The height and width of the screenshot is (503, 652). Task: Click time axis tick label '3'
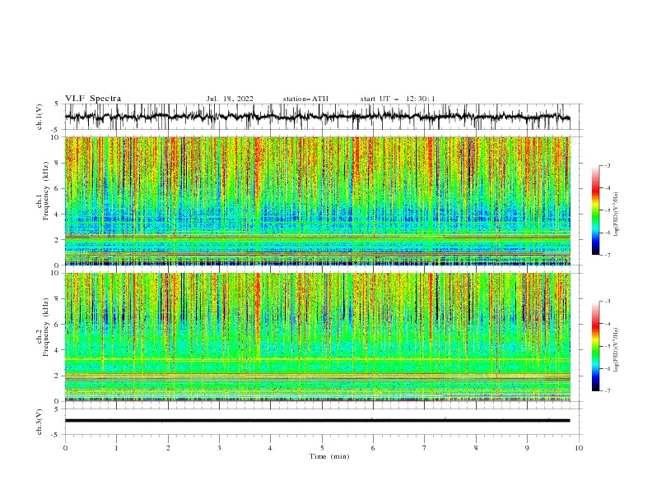click(219, 448)
